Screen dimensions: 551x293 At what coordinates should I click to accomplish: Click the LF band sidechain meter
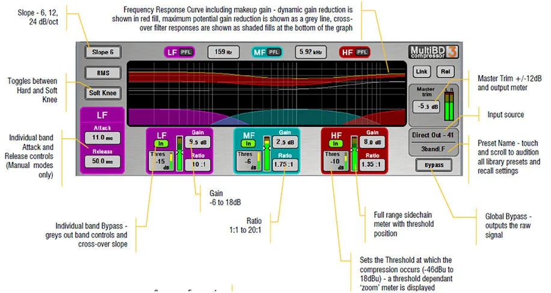click(x=180, y=153)
